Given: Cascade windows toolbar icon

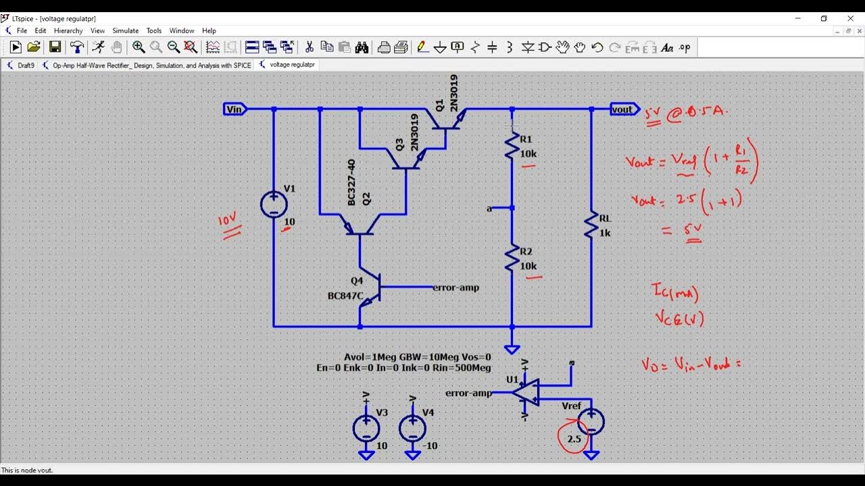Looking at the screenshot, I should (x=270, y=47).
